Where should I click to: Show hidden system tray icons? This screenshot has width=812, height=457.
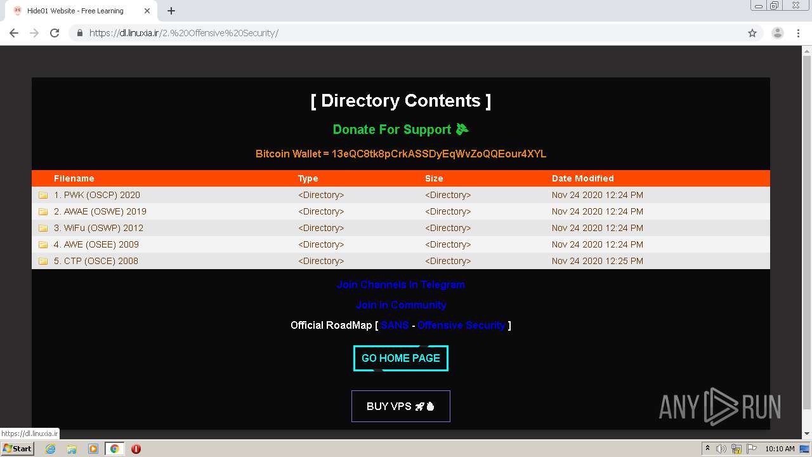coord(707,449)
